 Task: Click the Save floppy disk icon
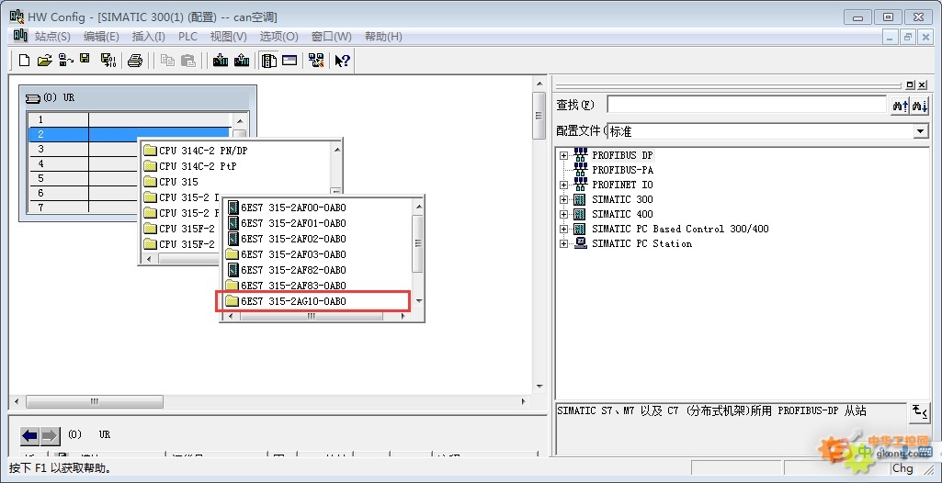[85, 60]
